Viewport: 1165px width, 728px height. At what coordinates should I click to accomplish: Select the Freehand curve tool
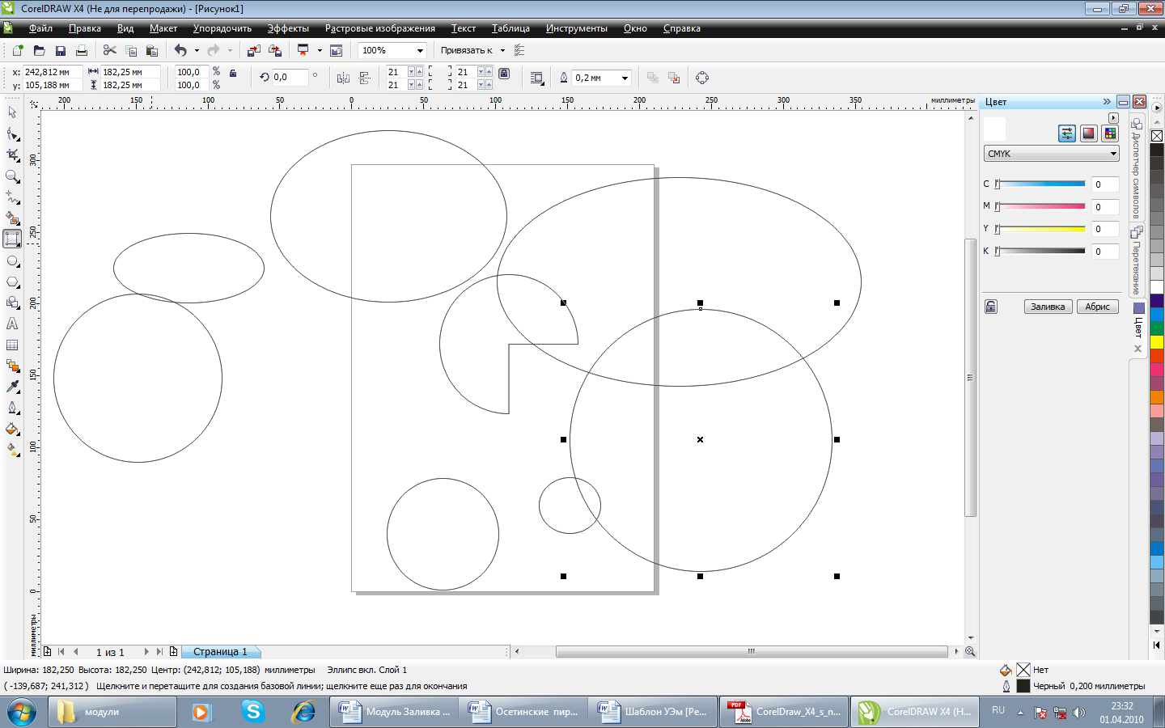12,197
